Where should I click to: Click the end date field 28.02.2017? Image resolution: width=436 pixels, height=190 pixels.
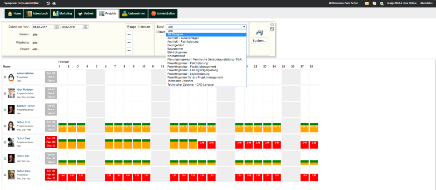72,27
